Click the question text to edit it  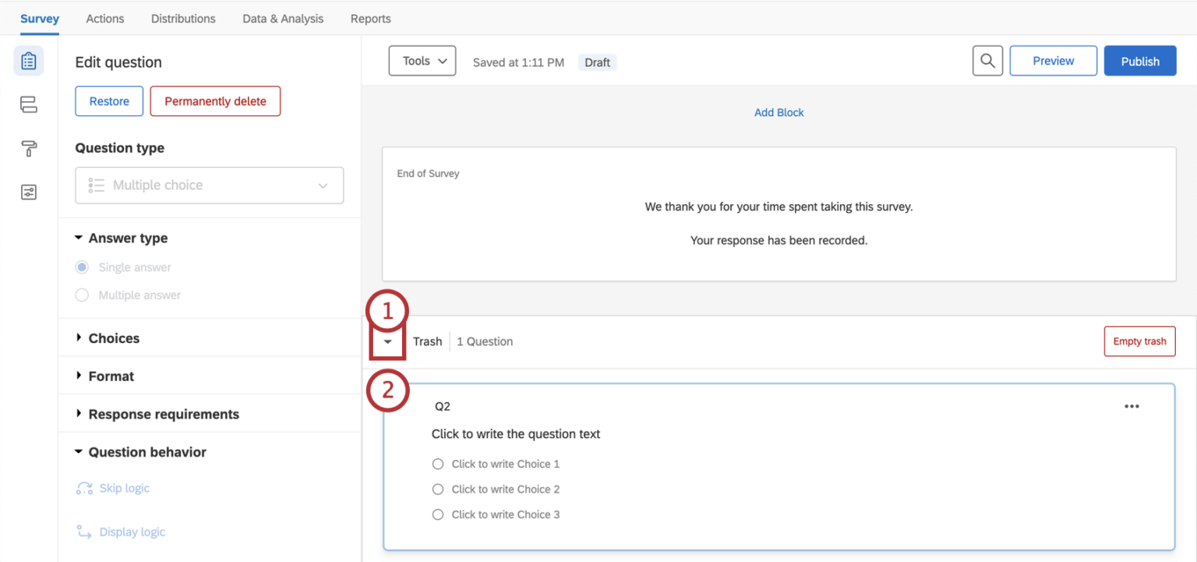tap(516, 433)
